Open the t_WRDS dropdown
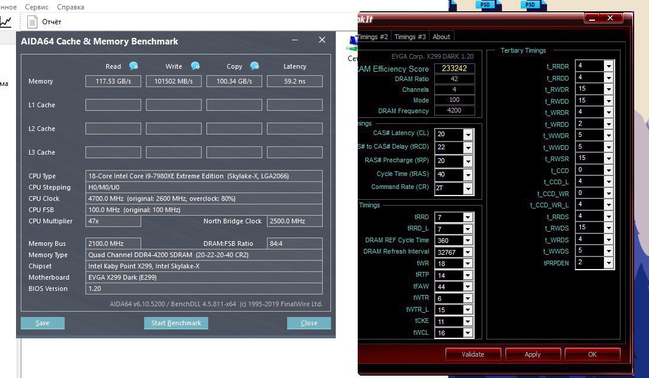The image size is (649, 378). [609, 239]
